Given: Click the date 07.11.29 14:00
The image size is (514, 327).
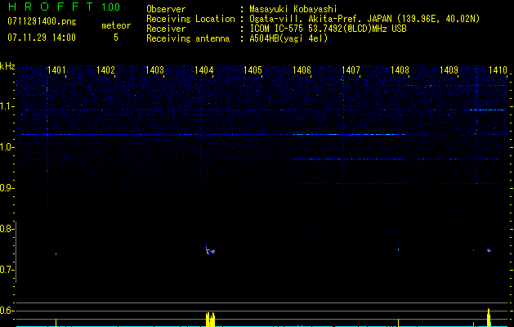Looking at the screenshot, I should (x=42, y=38).
